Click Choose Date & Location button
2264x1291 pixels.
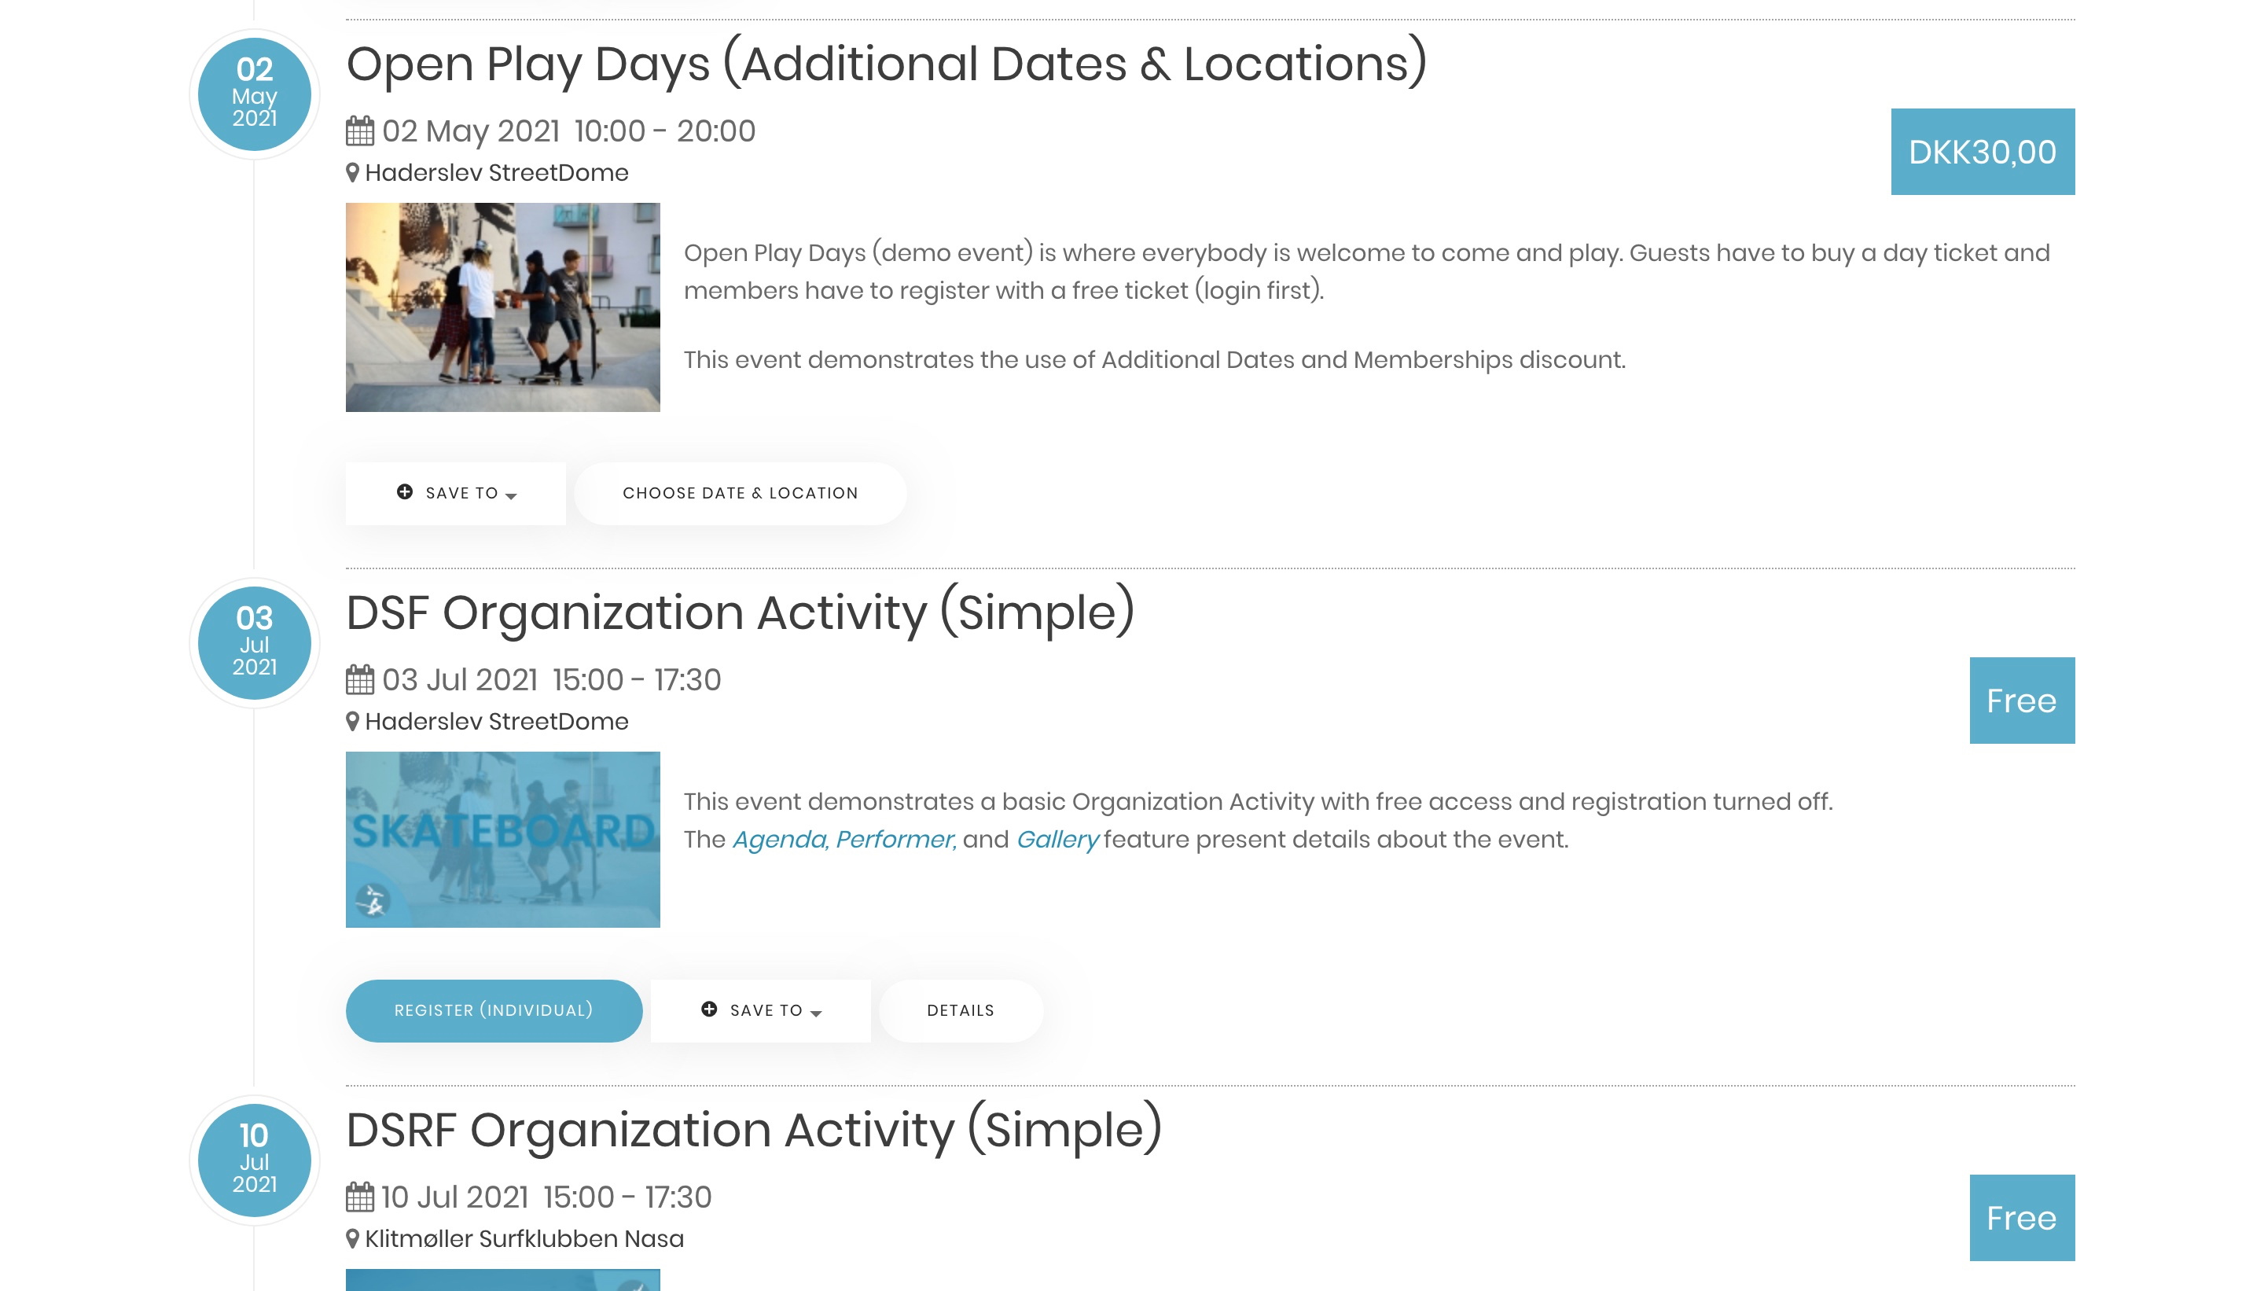pyautogui.click(x=741, y=493)
